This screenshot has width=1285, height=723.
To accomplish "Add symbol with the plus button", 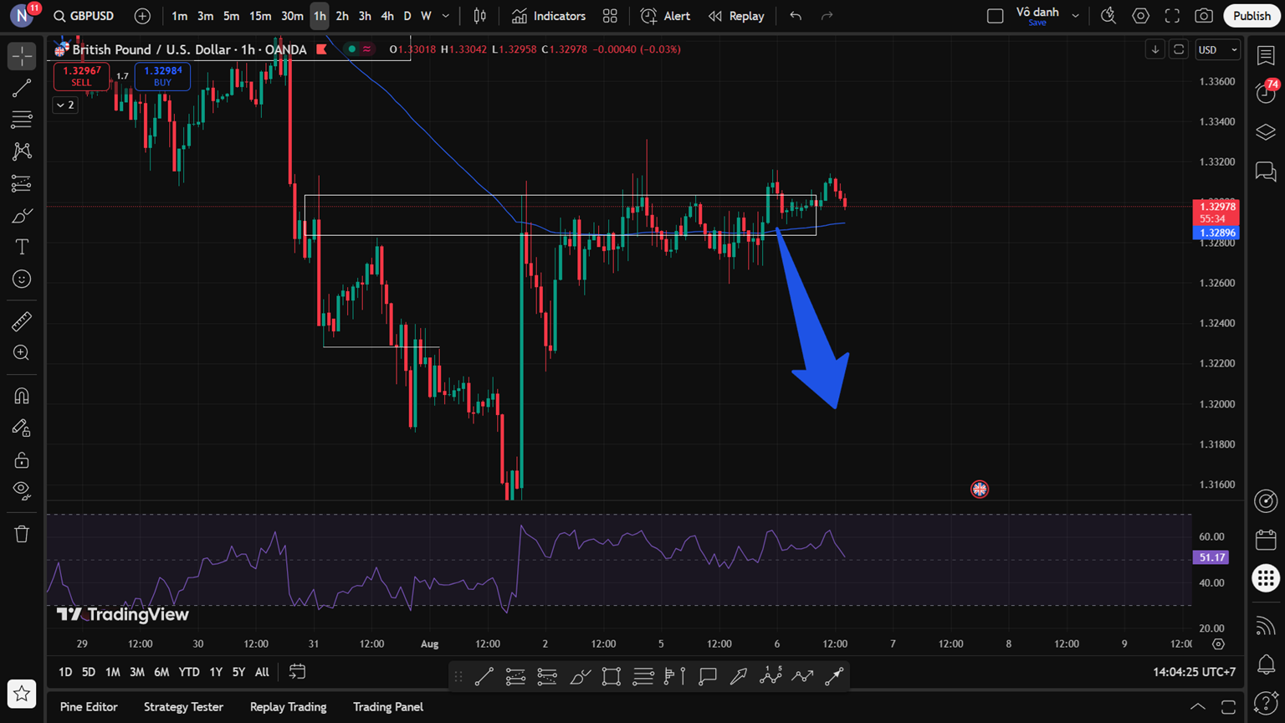I will (x=142, y=16).
